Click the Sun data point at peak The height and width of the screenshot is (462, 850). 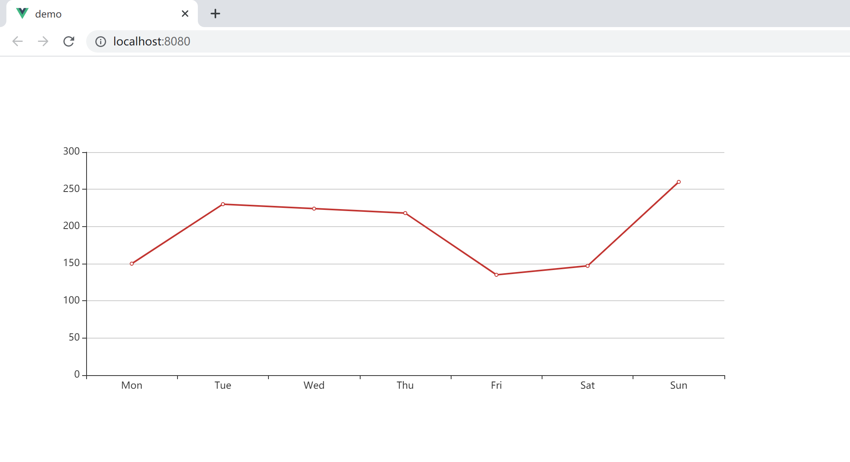point(679,182)
